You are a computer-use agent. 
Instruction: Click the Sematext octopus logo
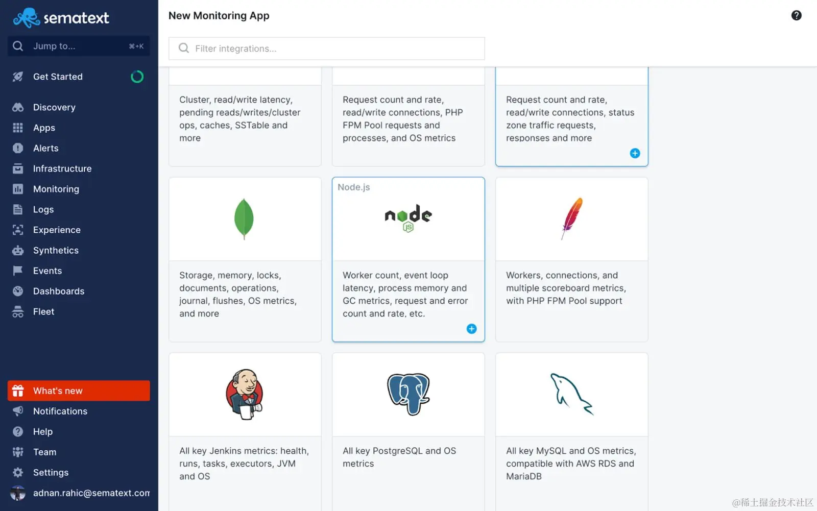point(27,18)
